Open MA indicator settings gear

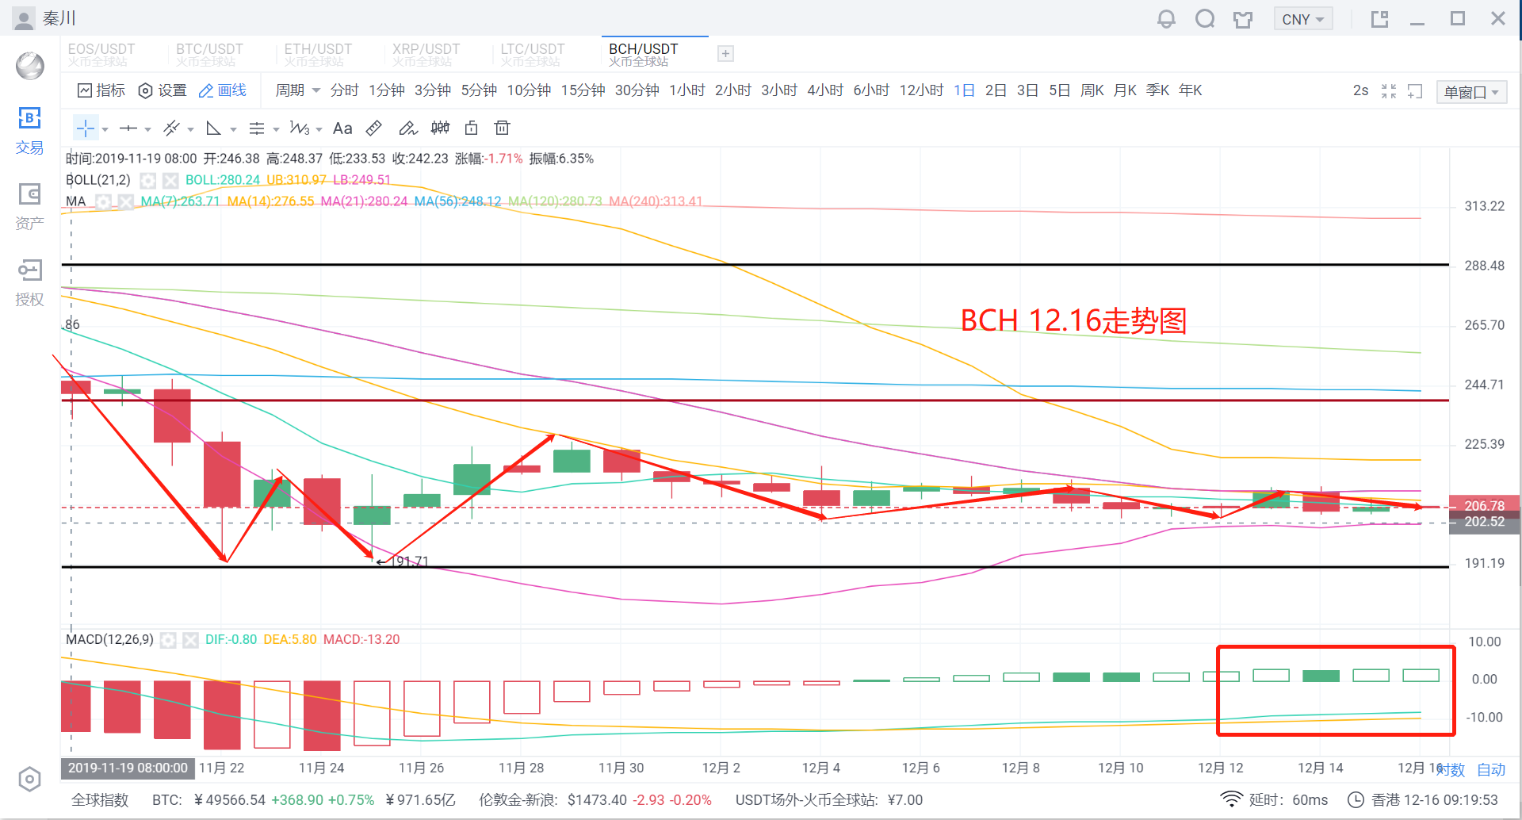[x=103, y=201]
